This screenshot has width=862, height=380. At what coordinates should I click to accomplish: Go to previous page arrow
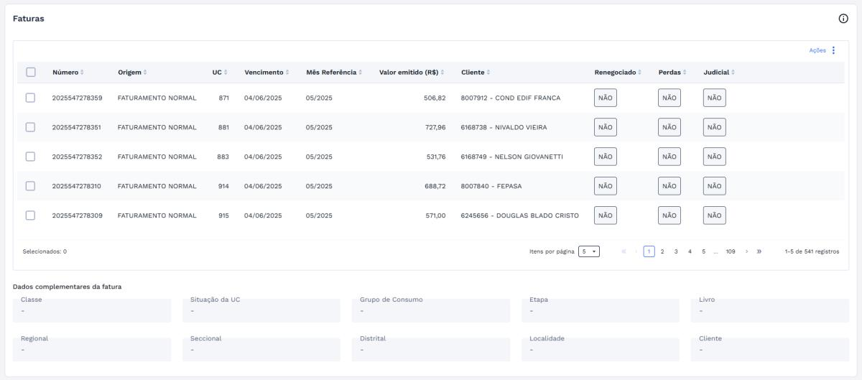pos(636,251)
